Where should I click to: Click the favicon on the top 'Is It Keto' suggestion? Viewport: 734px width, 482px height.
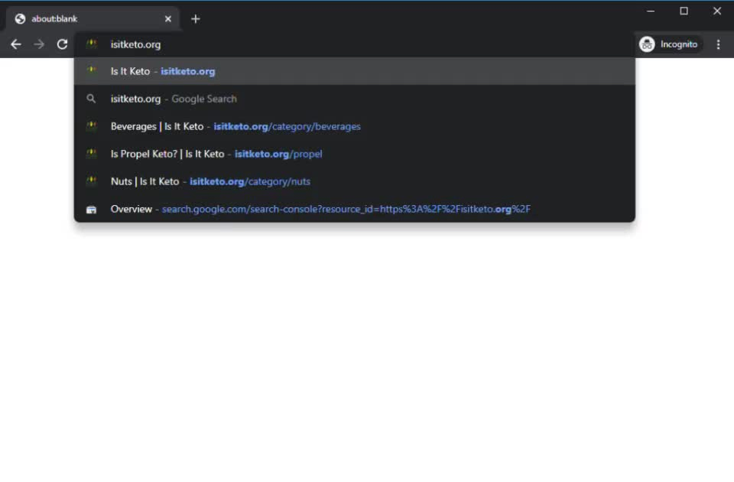pyautogui.click(x=92, y=70)
